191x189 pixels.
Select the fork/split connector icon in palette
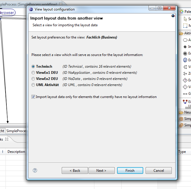(185, 67)
